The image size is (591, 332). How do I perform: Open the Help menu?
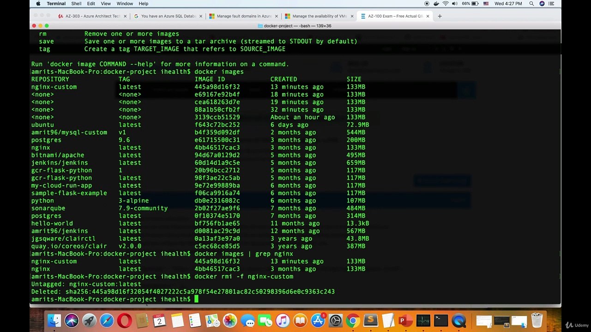click(x=144, y=4)
